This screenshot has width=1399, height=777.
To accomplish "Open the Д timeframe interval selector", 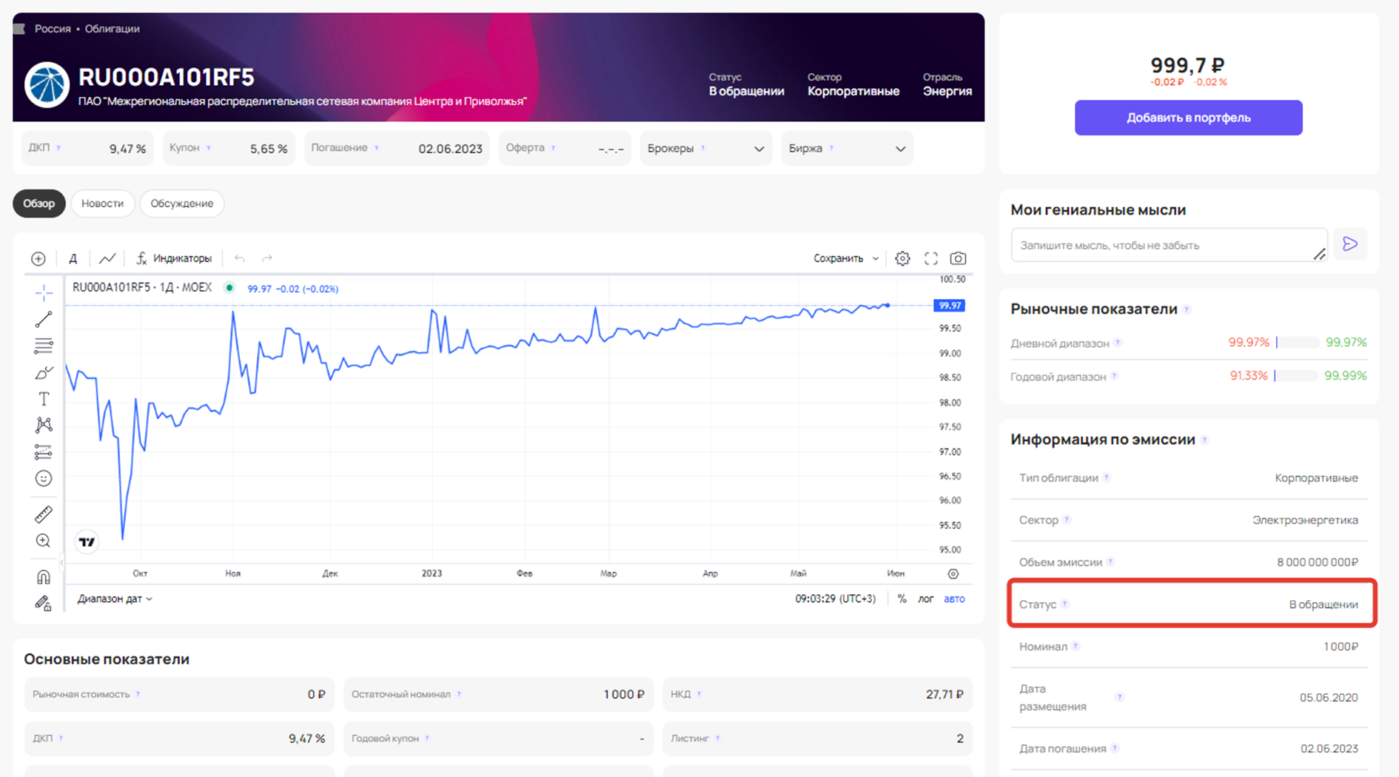I will 73,258.
